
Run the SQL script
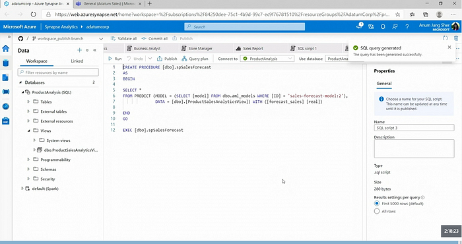coord(115,59)
